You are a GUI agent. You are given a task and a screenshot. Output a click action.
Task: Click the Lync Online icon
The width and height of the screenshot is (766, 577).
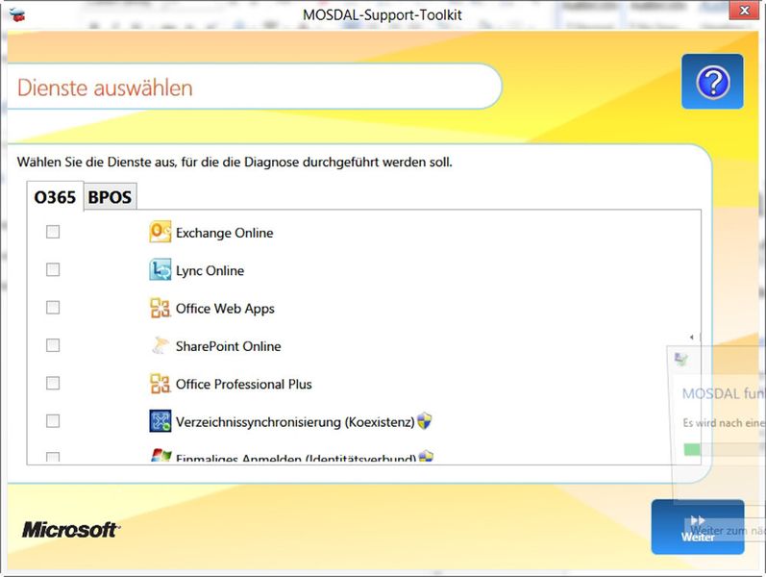click(x=161, y=270)
